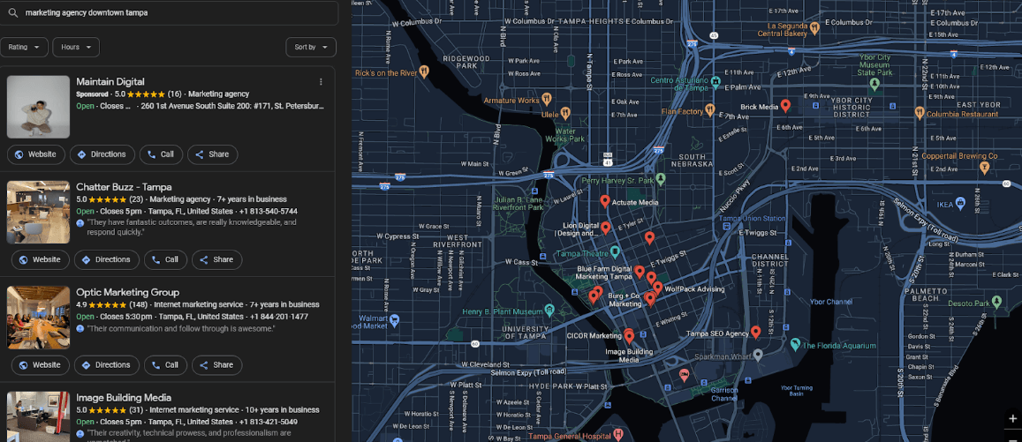Screen dimensions: 1022x442
Task: Click the Sparkman Wharf grey pin
Action: coord(757,356)
